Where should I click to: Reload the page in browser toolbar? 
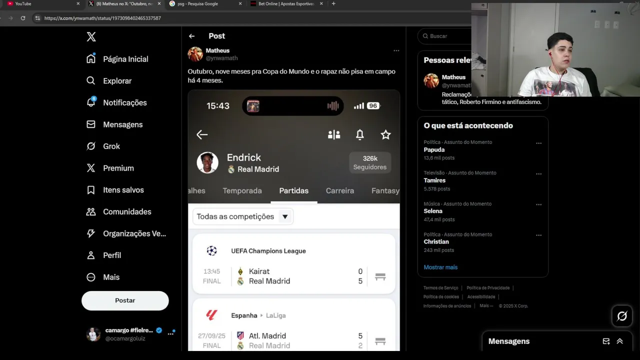pyautogui.click(x=23, y=18)
